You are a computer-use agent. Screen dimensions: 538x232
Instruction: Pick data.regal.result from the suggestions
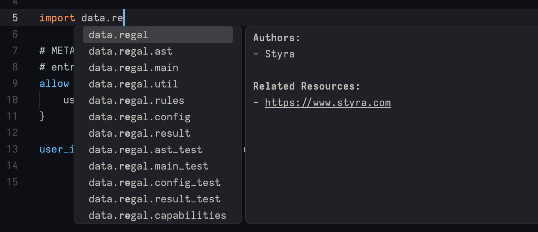[139, 133]
